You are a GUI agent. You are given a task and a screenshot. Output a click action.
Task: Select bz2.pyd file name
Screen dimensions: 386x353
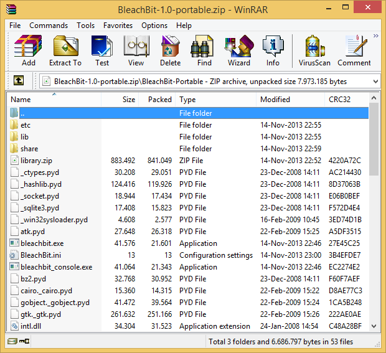33,279
